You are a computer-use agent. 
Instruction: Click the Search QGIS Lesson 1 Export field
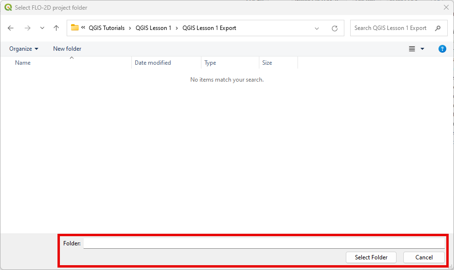[390, 28]
